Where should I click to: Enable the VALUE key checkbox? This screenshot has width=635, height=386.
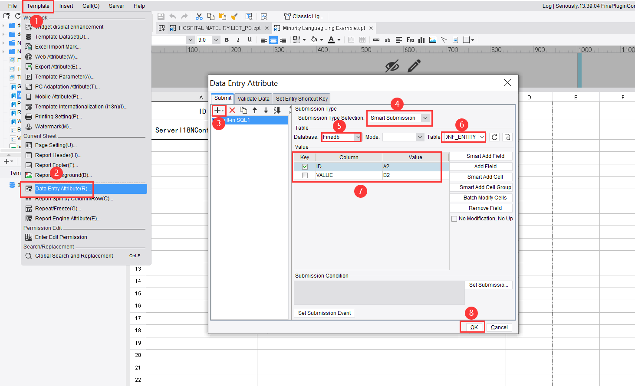pyautogui.click(x=305, y=175)
